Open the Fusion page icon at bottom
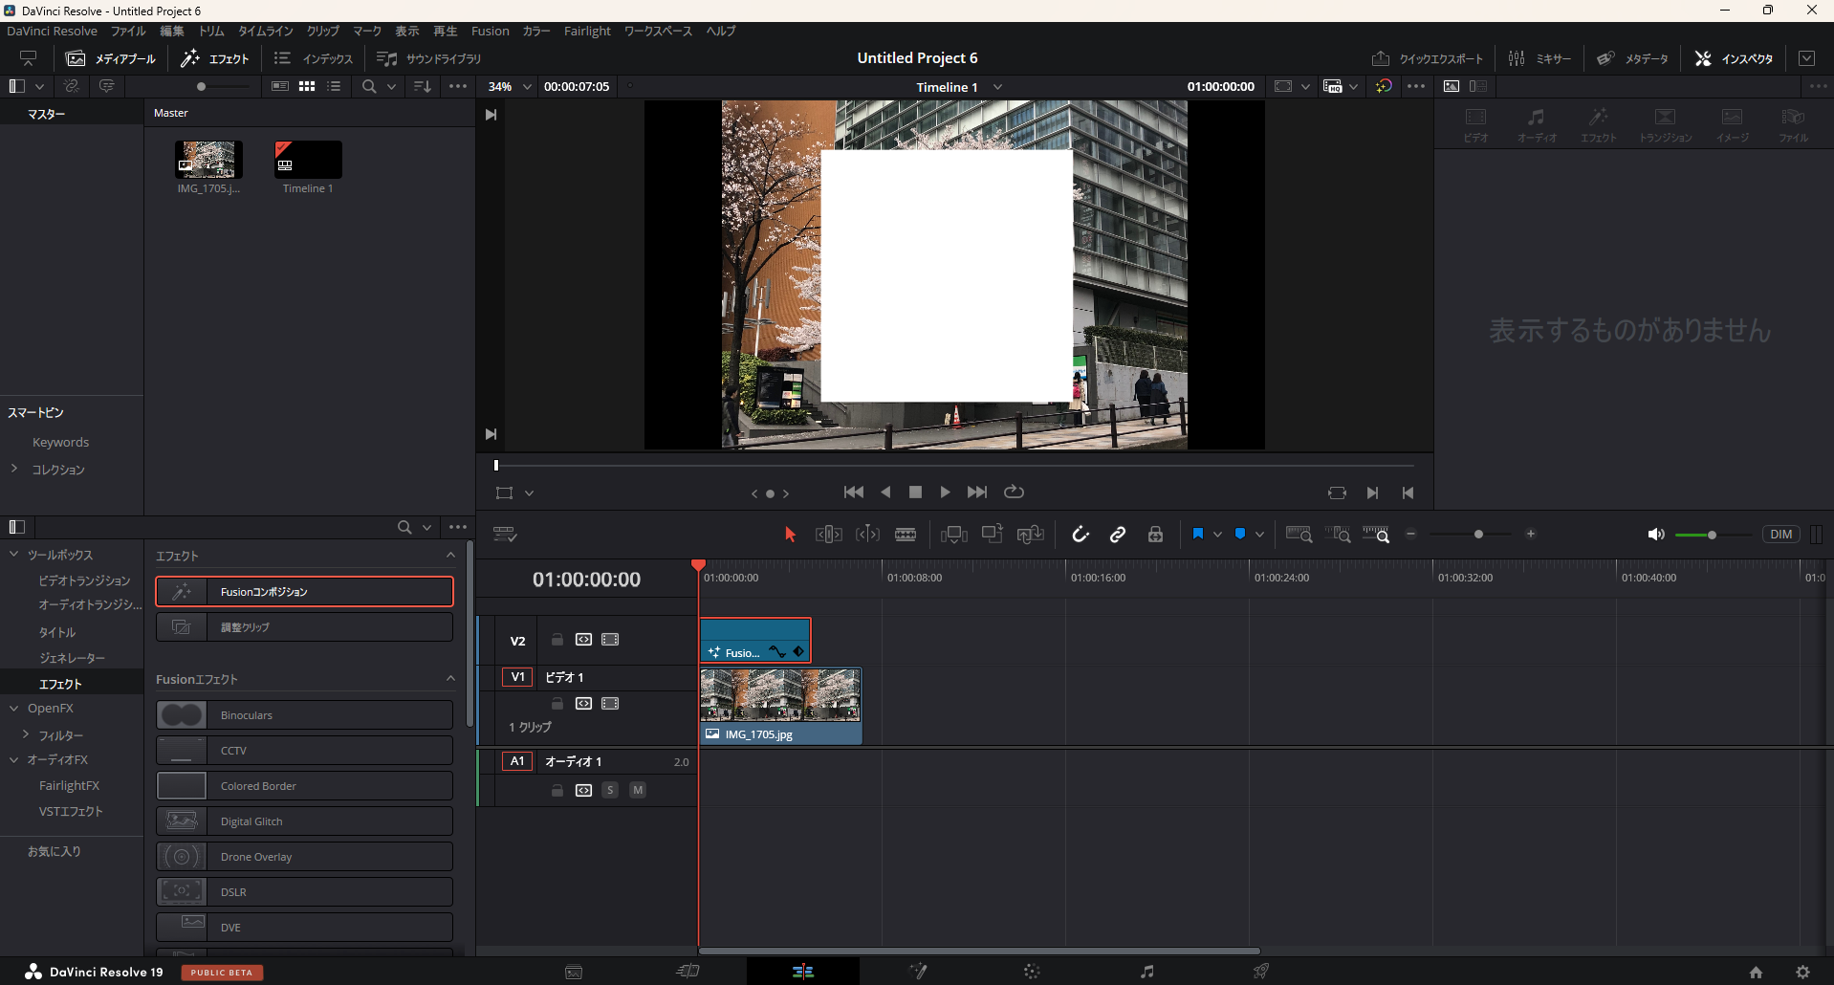 918,972
